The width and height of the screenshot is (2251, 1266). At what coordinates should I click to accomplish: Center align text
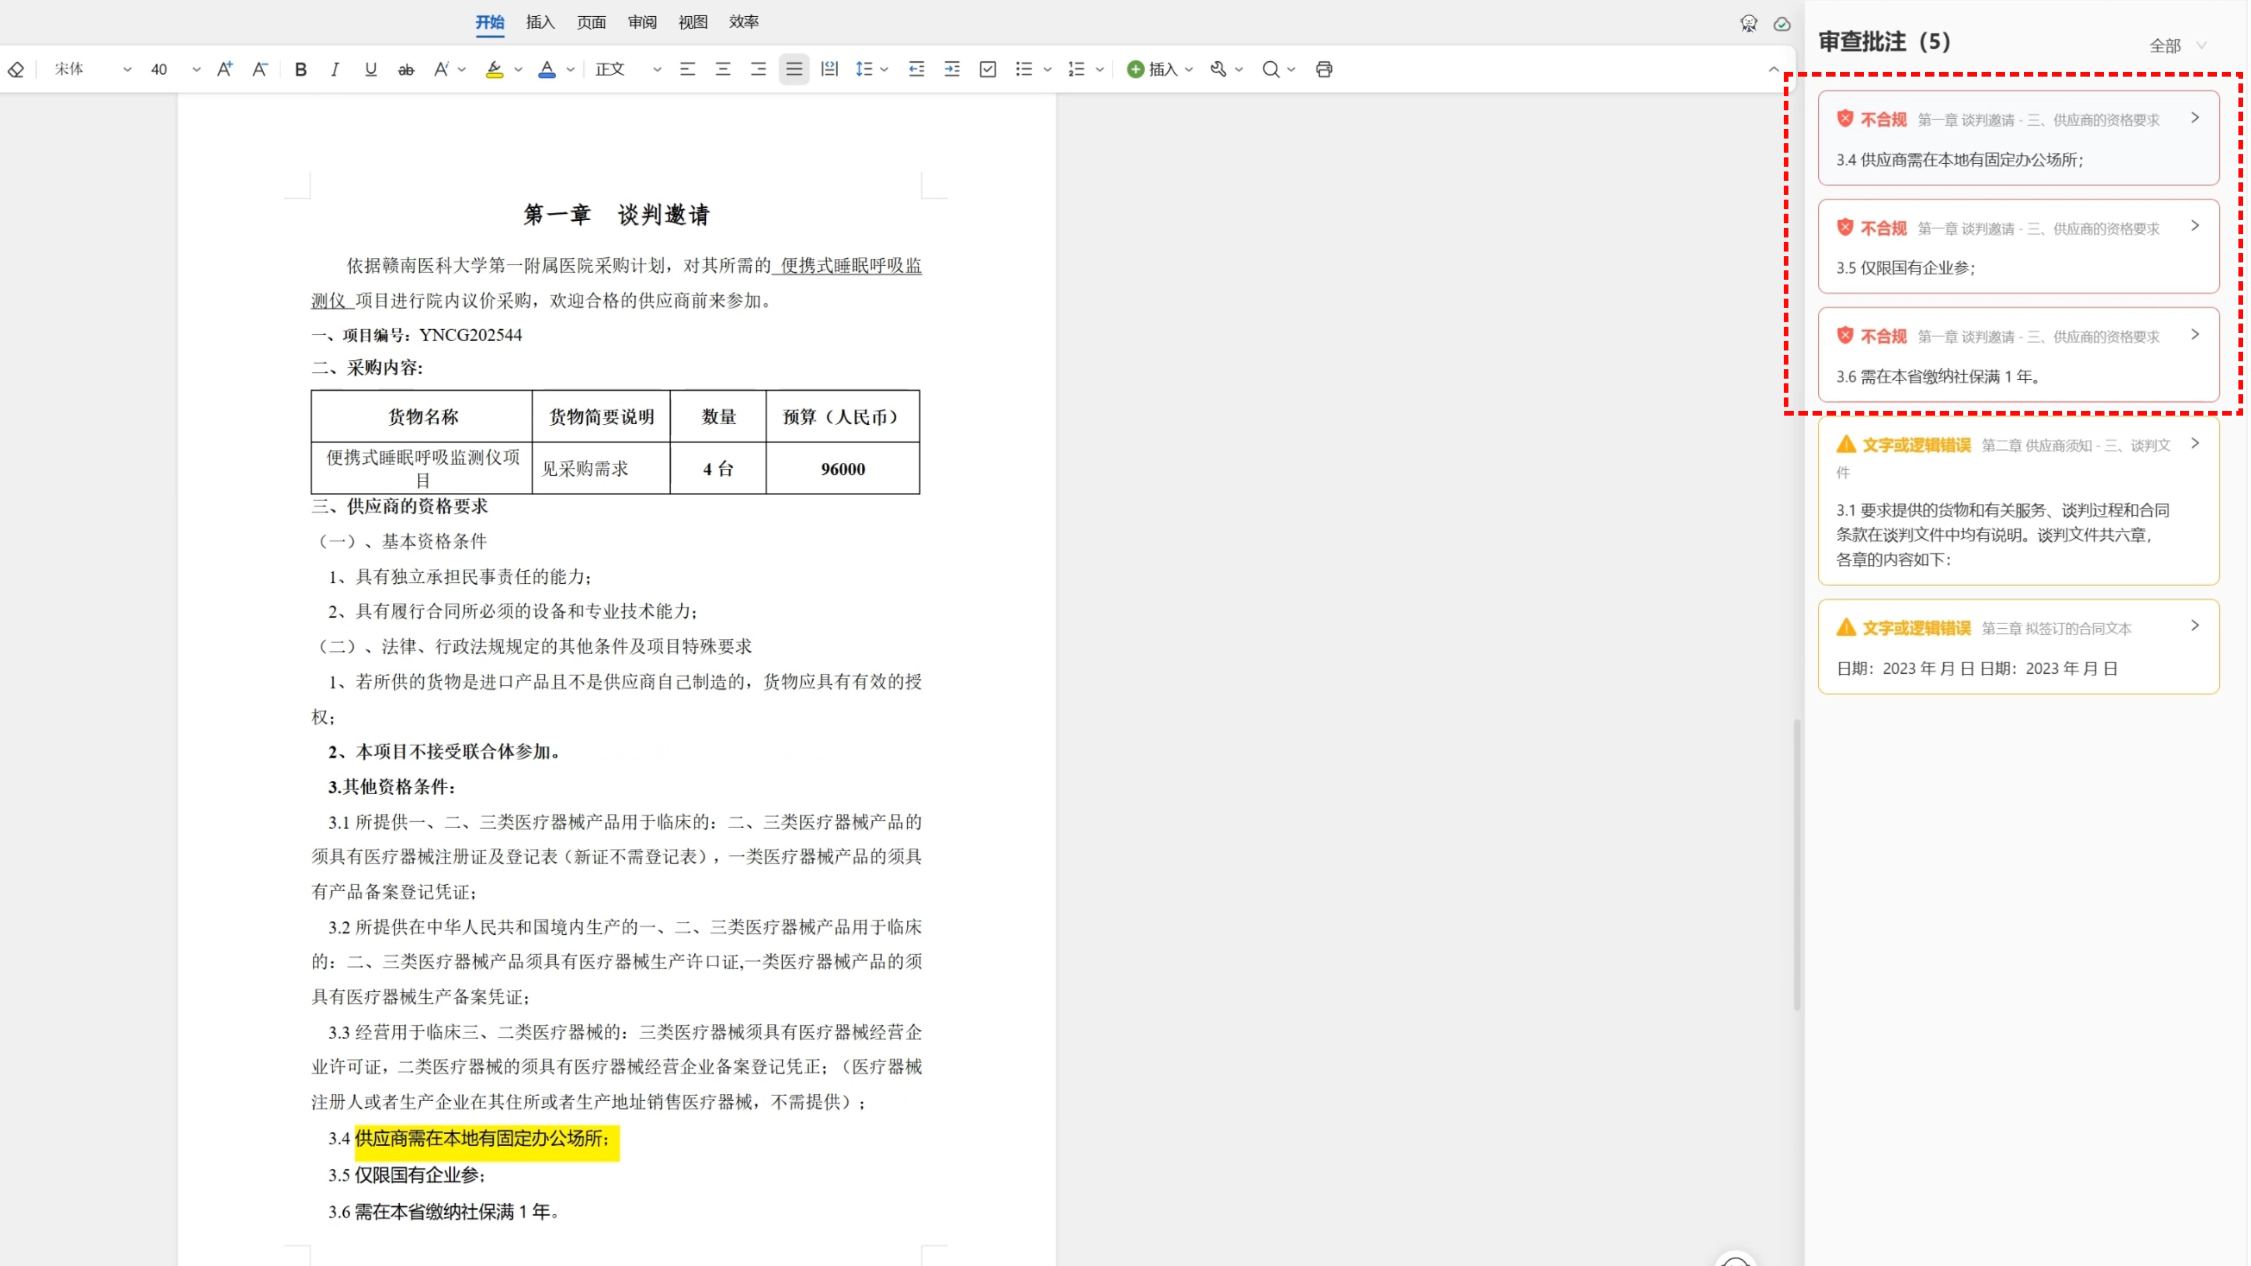coord(723,69)
